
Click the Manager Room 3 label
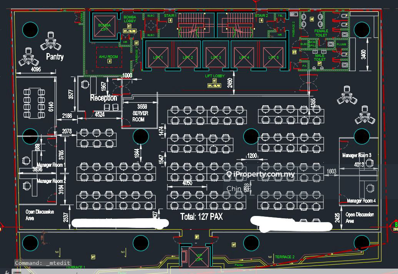coord(356,155)
